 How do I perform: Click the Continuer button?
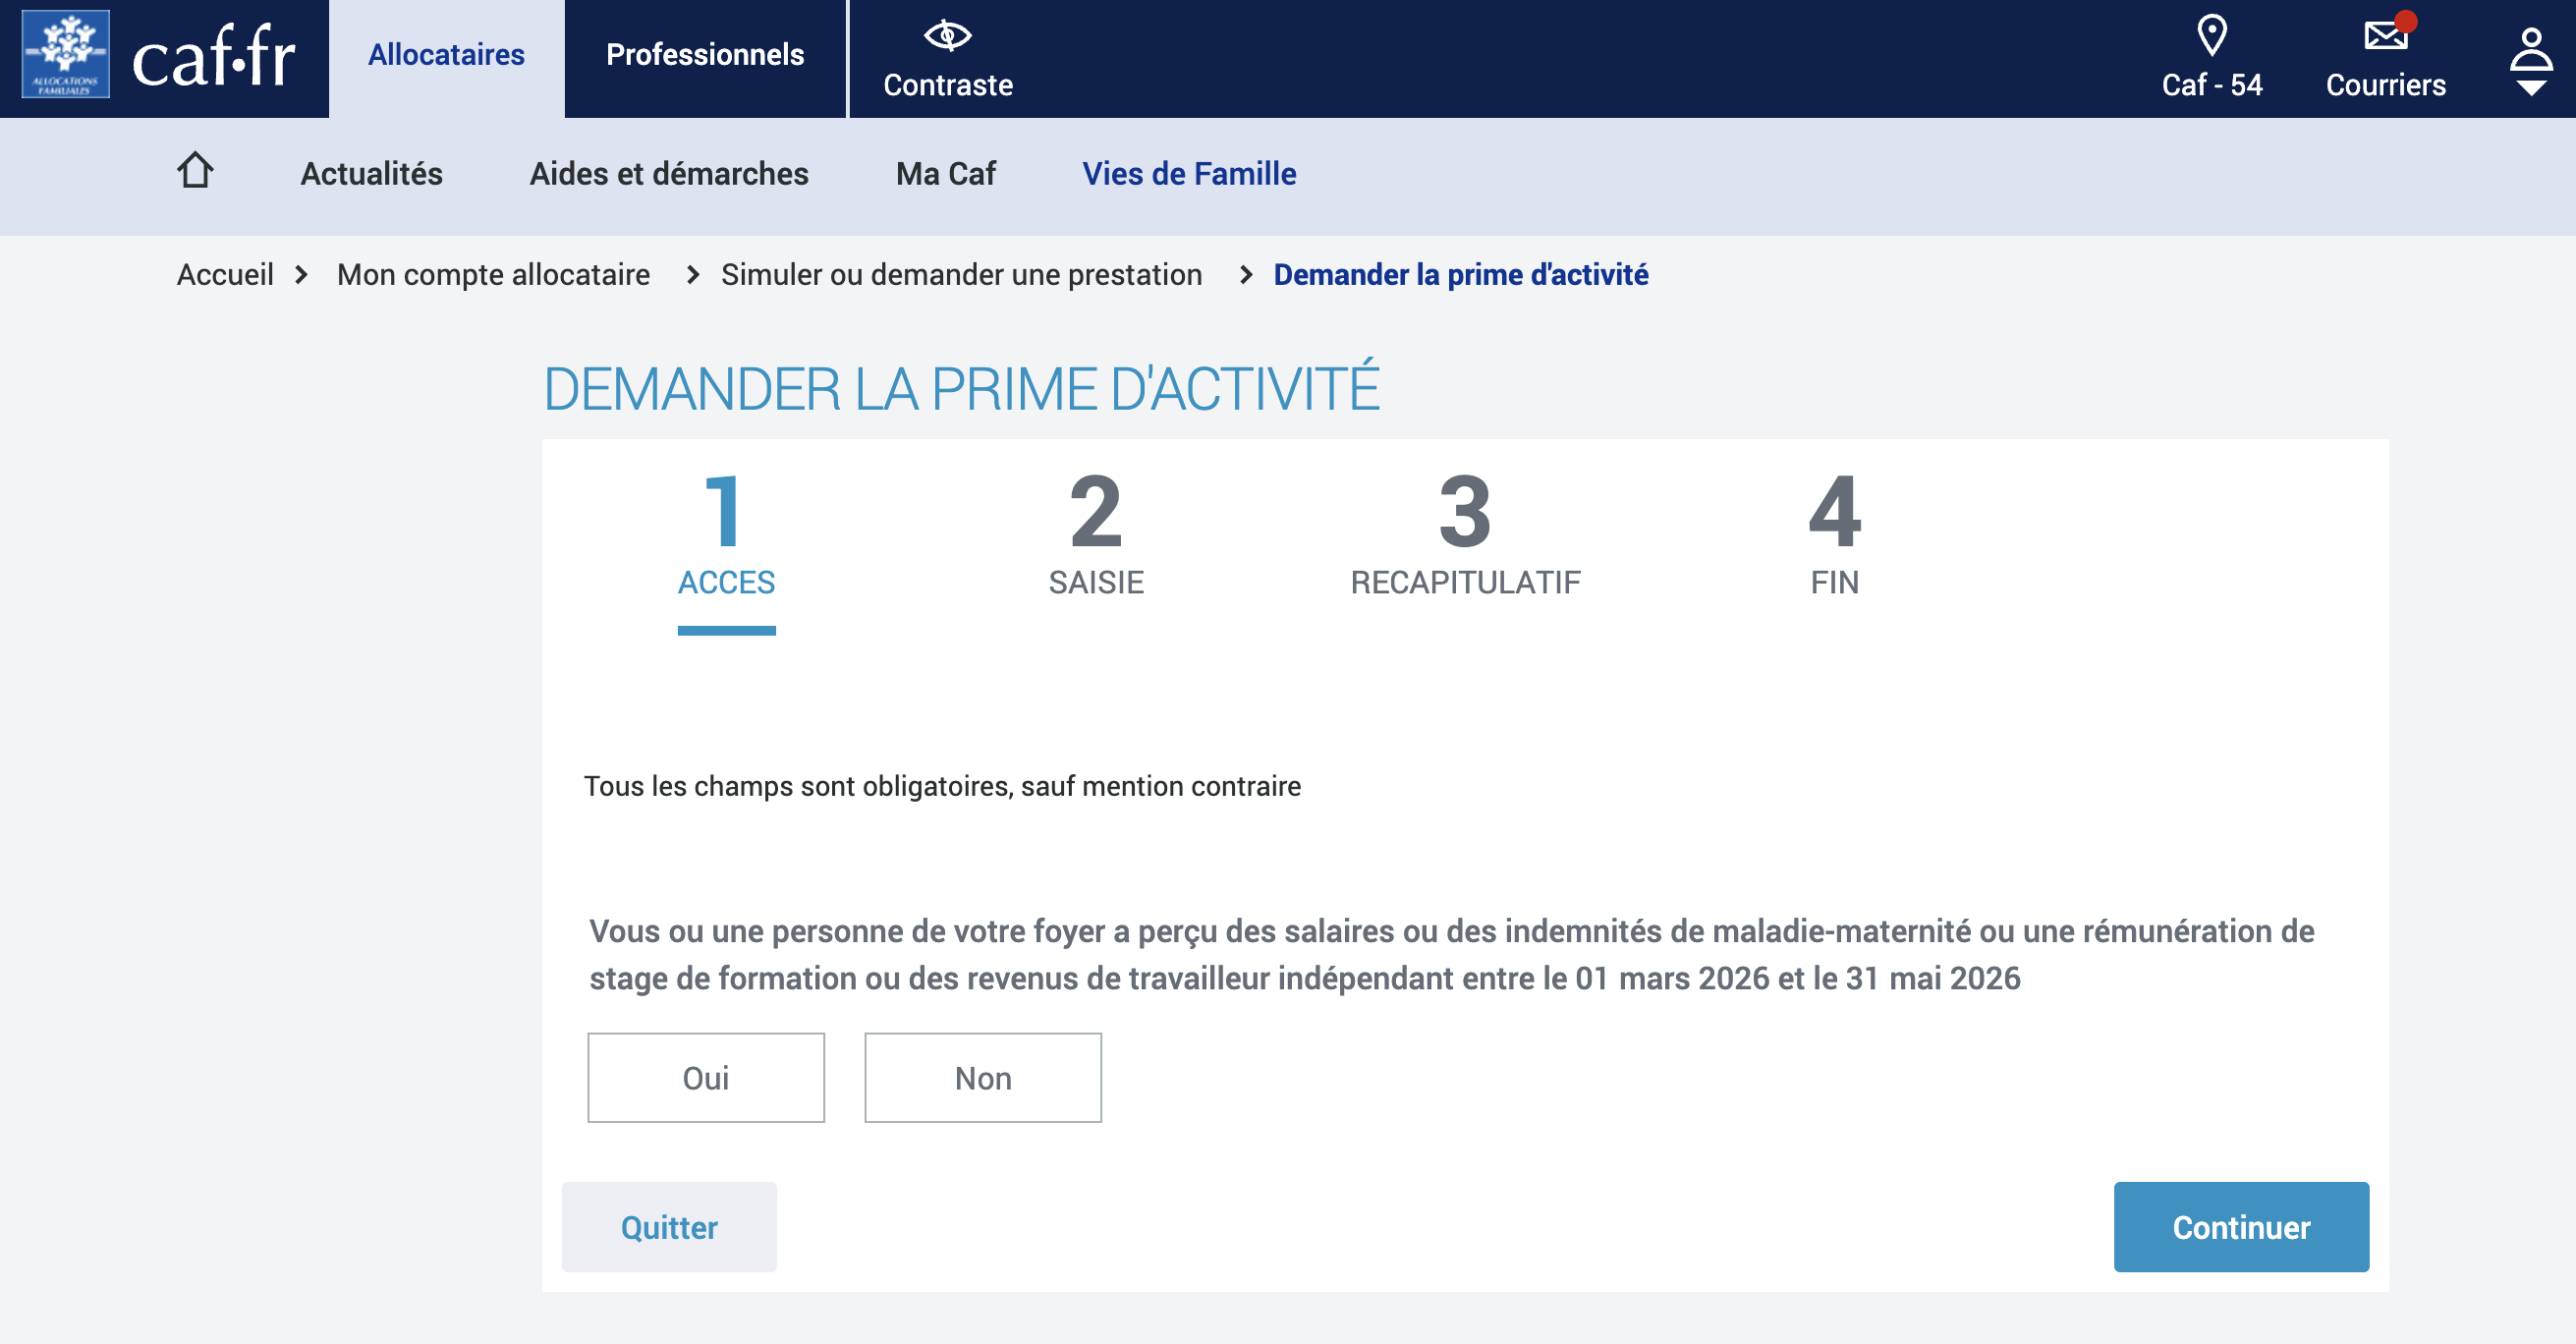pos(2240,1227)
